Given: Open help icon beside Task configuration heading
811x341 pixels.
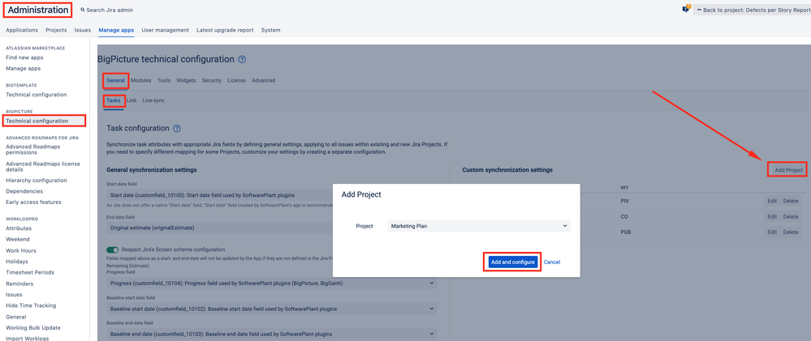Looking at the screenshot, I should (x=177, y=128).
